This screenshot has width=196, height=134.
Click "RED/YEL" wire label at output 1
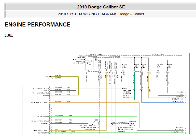point(179,92)
